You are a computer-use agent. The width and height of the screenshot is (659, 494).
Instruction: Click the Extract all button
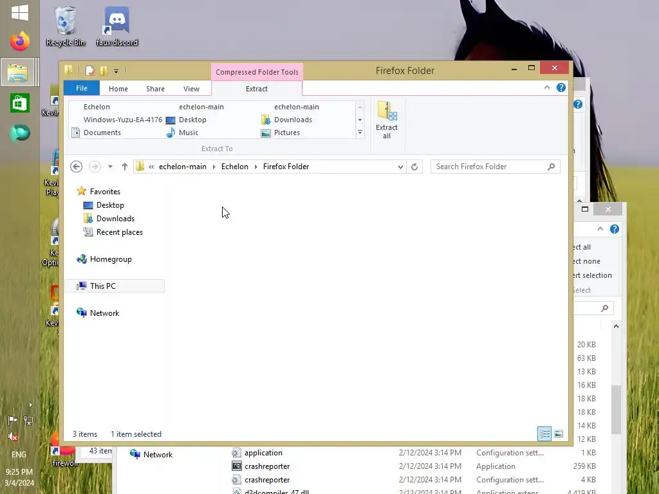pos(387,120)
